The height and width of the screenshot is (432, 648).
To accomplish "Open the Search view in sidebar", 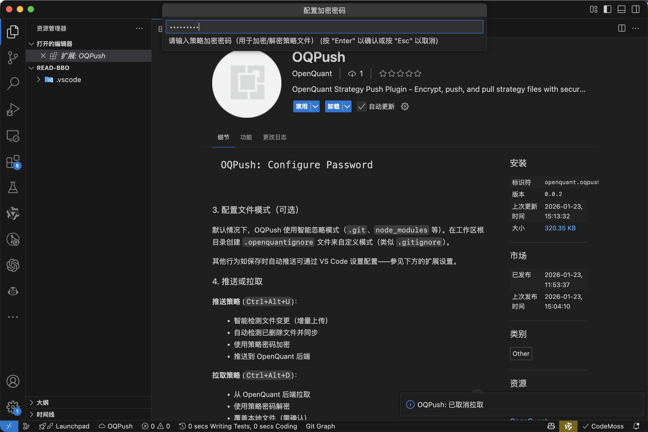I will pyautogui.click(x=13, y=83).
